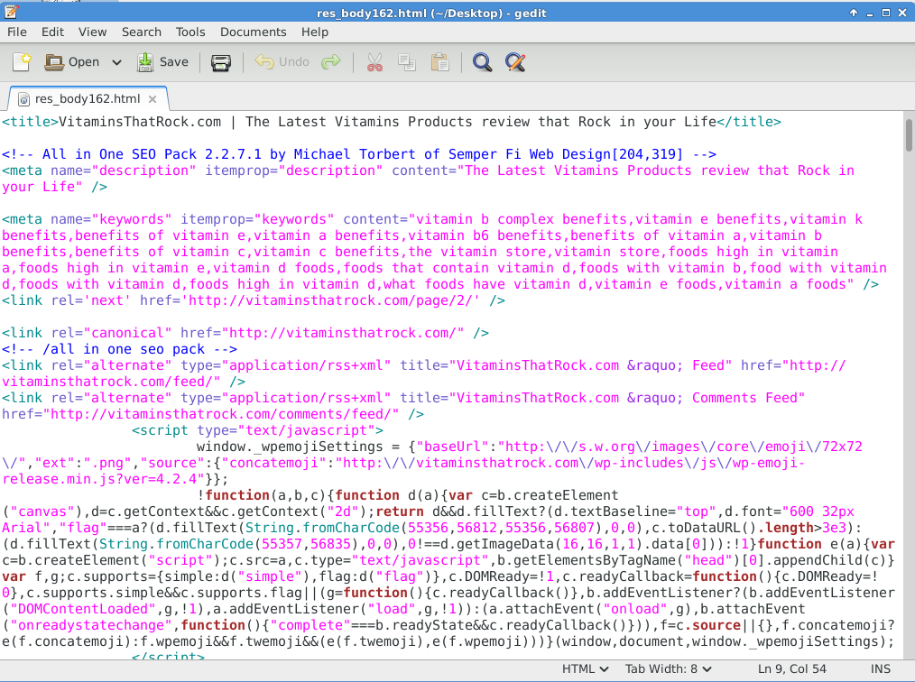
Task: Create a new document with toolbar icon
Action: pyautogui.click(x=22, y=62)
